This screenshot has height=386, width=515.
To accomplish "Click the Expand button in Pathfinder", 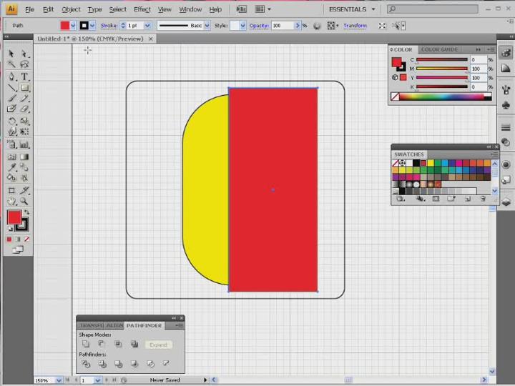I will tap(158, 345).
